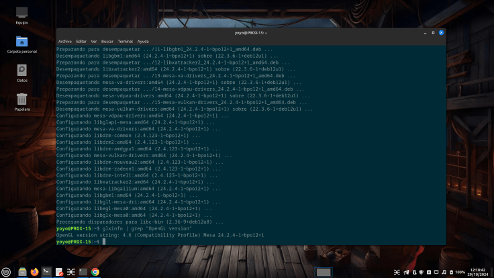Select the terminal launcher in taskbar
The width and height of the screenshot is (494, 278).
pyautogui.click(x=46, y=272)
